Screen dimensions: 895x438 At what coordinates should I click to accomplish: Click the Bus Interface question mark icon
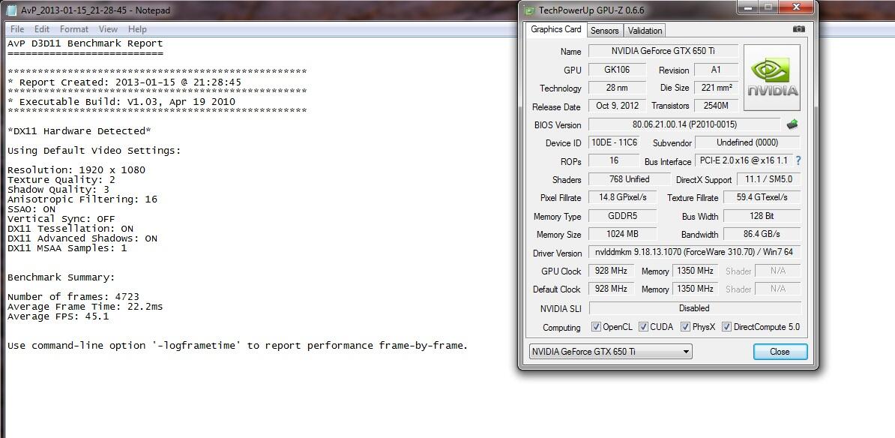click(x=798, y=161)
